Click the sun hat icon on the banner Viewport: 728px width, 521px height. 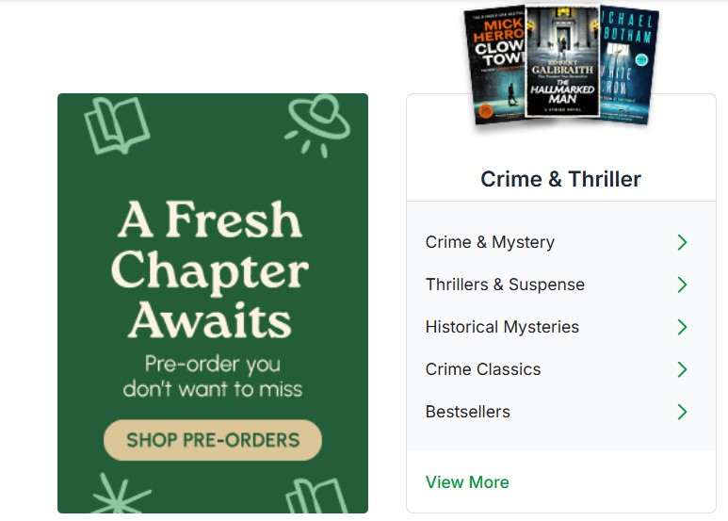click(316, 124)
